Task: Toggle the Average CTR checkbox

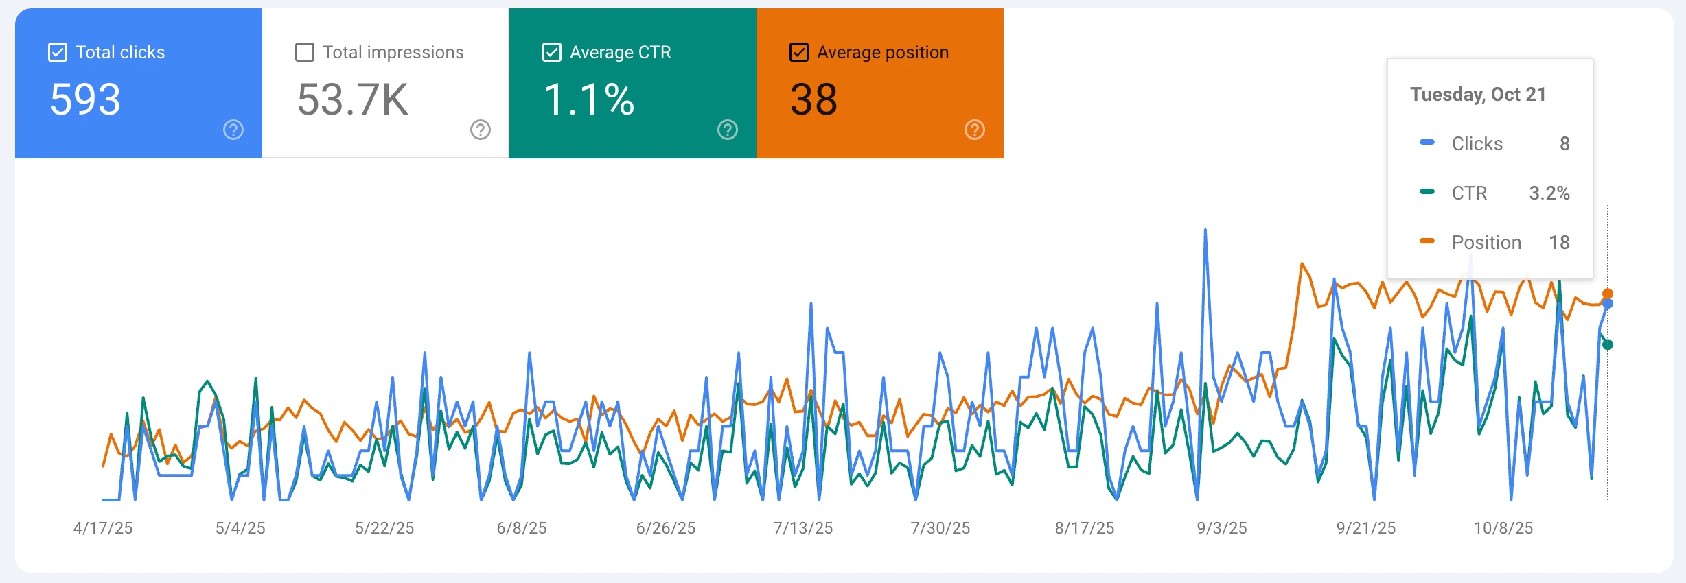Action: tap(552, 52)
